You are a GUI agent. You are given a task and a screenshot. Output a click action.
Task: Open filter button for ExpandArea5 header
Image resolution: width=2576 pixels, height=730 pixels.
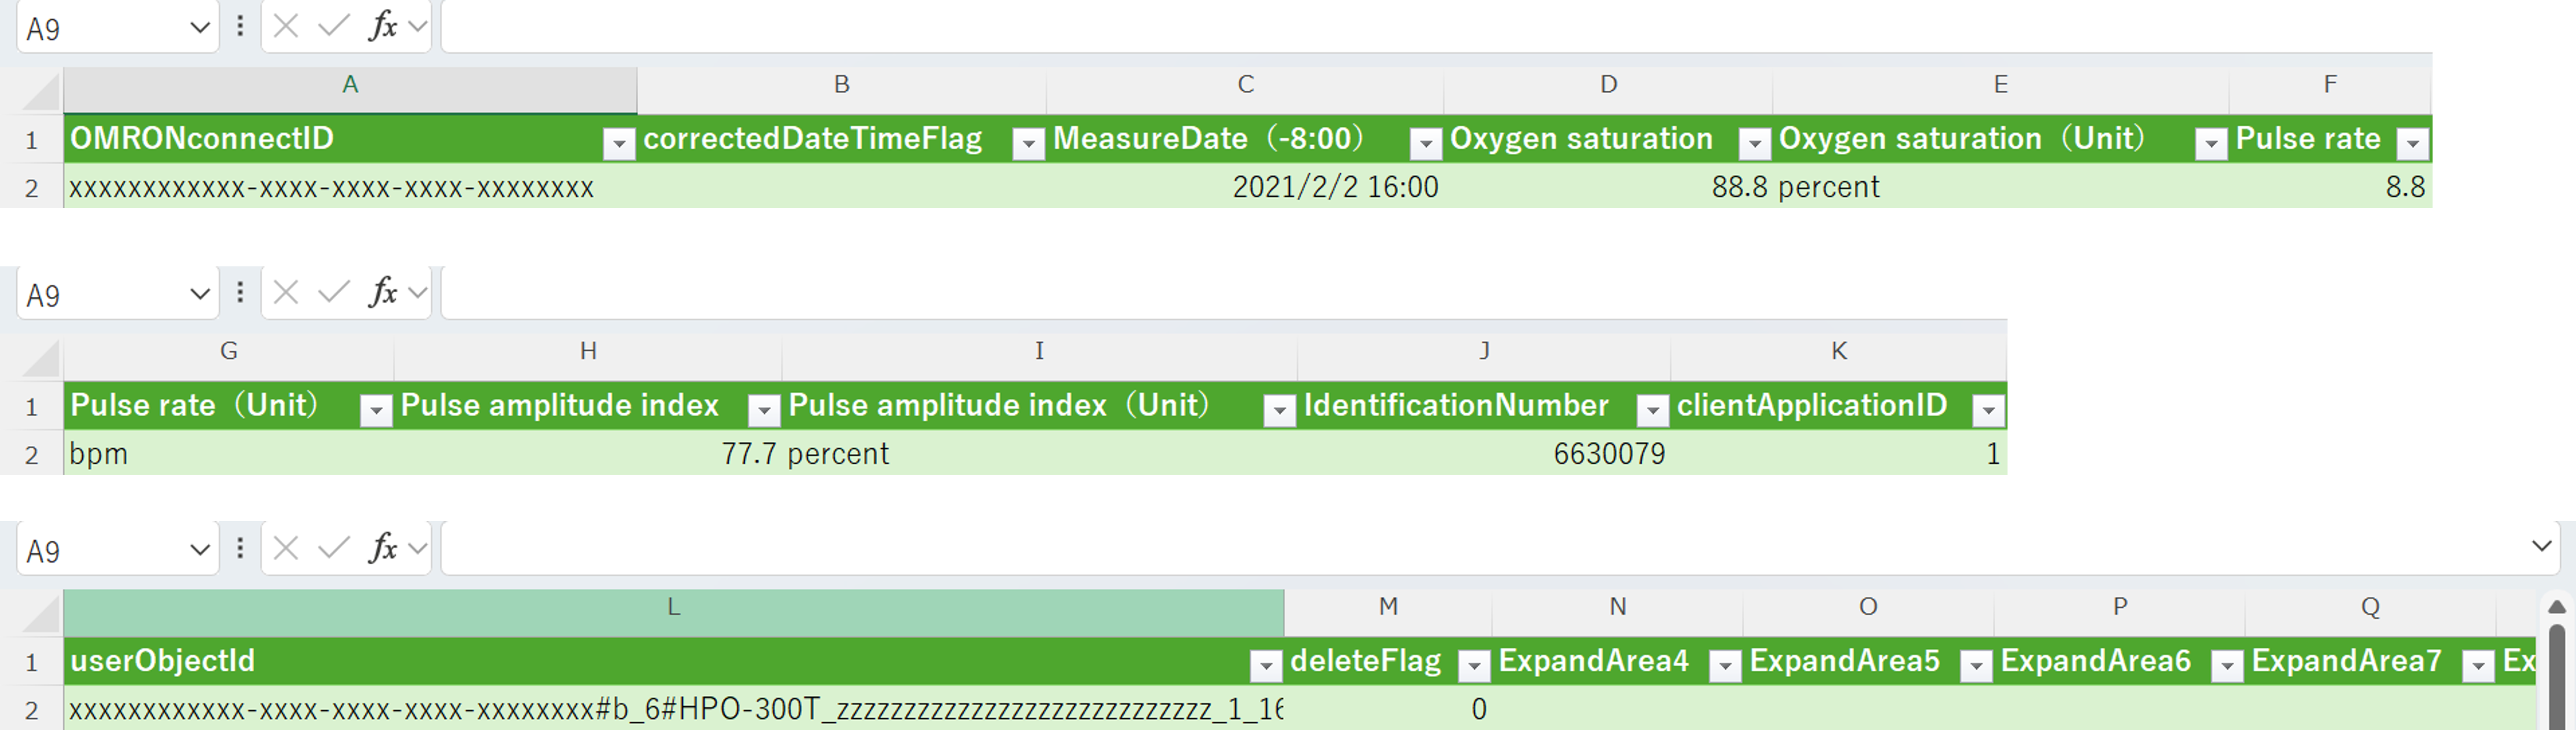(x=1976, y=666)
